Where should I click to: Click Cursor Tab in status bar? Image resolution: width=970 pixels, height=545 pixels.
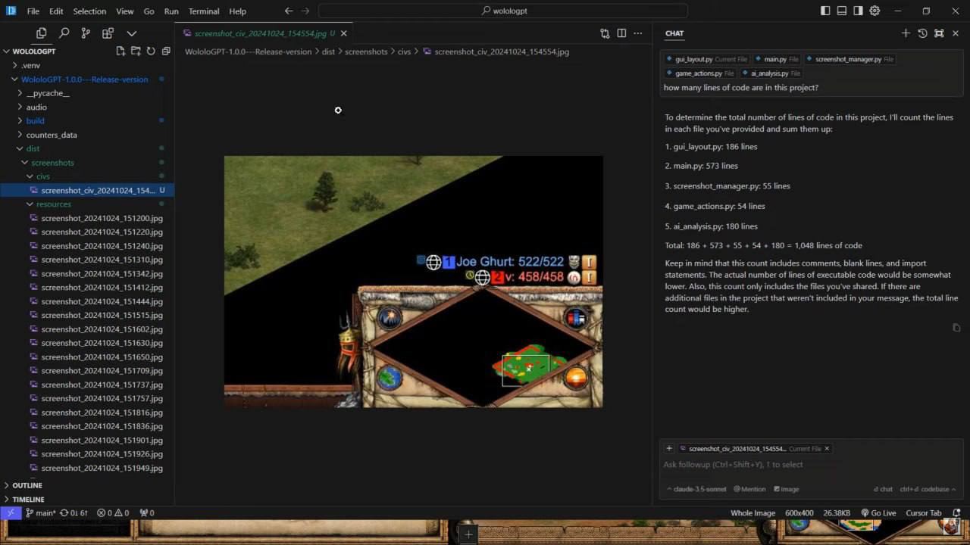click(x=923, y=512)
